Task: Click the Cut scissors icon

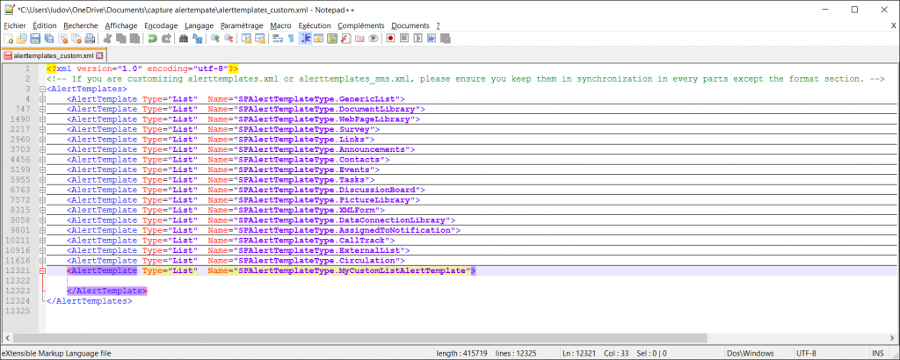Action: [x=106, y=39]
